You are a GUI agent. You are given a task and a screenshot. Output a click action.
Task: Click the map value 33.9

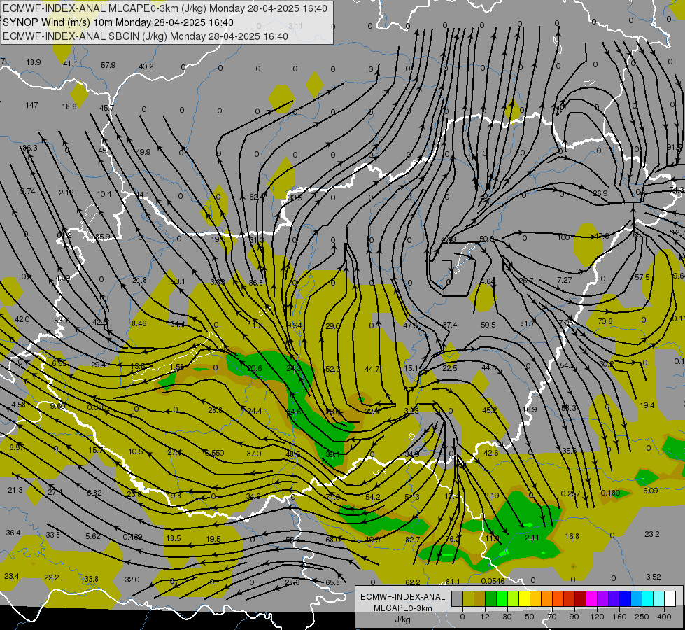click(x=295, y=197)
